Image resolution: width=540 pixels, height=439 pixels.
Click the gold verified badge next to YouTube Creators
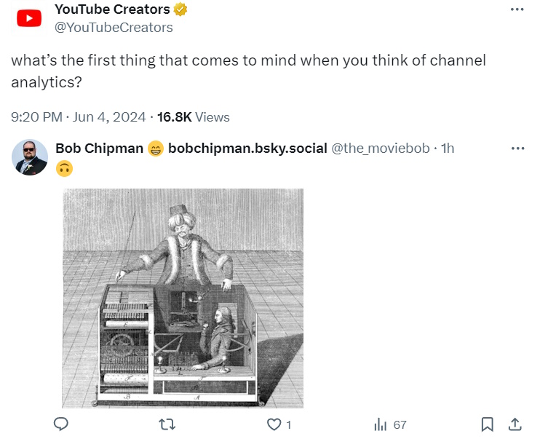(x=180, y=9)
